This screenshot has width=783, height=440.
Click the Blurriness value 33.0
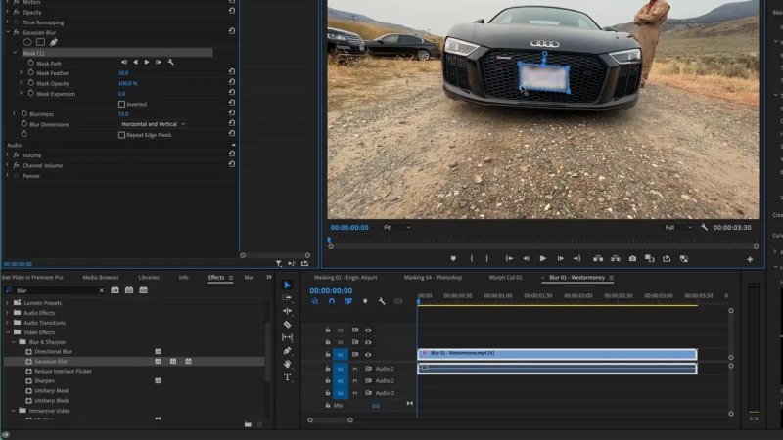tap(123, 114)
